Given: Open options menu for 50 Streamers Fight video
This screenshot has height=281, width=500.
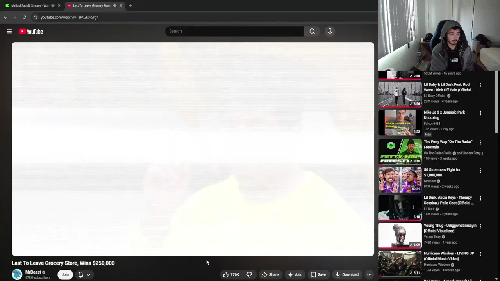Looking at the screenshot, I should pyautogui.click(x=480, y=171).
